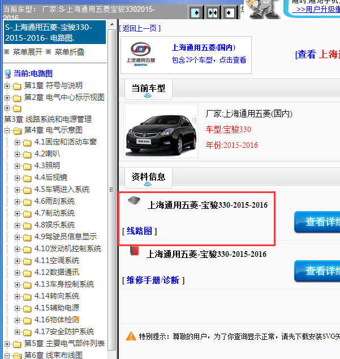Click the left-arrow panel layout icon

pos(229,12)
